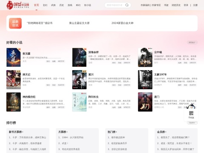The width and height of the screenshot is (204, 153).
Task: Open the 轻小说 category tab
Action: 88,5
